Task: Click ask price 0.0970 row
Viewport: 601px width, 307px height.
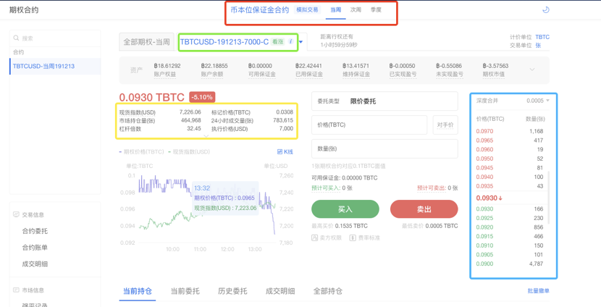Action: (510, 131)
